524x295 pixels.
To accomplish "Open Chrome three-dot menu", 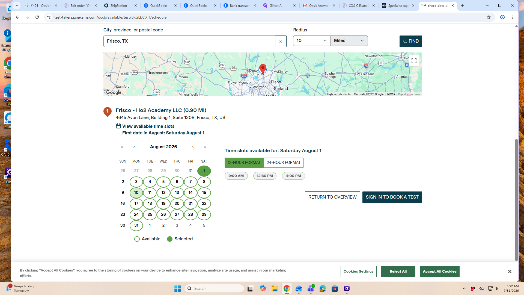I will pos(512,17).
